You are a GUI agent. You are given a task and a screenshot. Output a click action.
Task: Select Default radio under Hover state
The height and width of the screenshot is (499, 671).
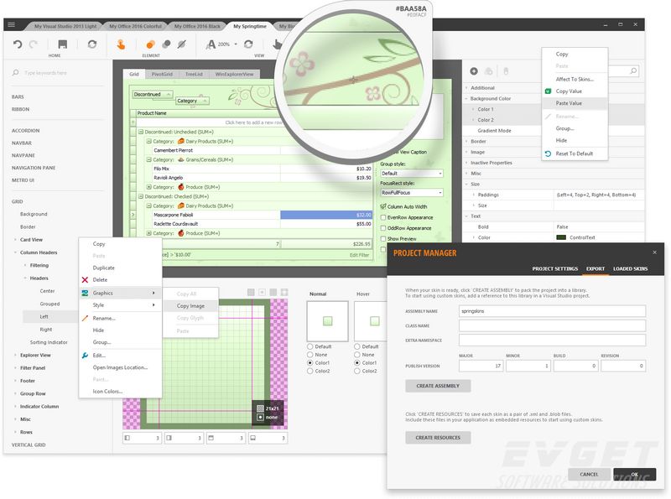357,346
